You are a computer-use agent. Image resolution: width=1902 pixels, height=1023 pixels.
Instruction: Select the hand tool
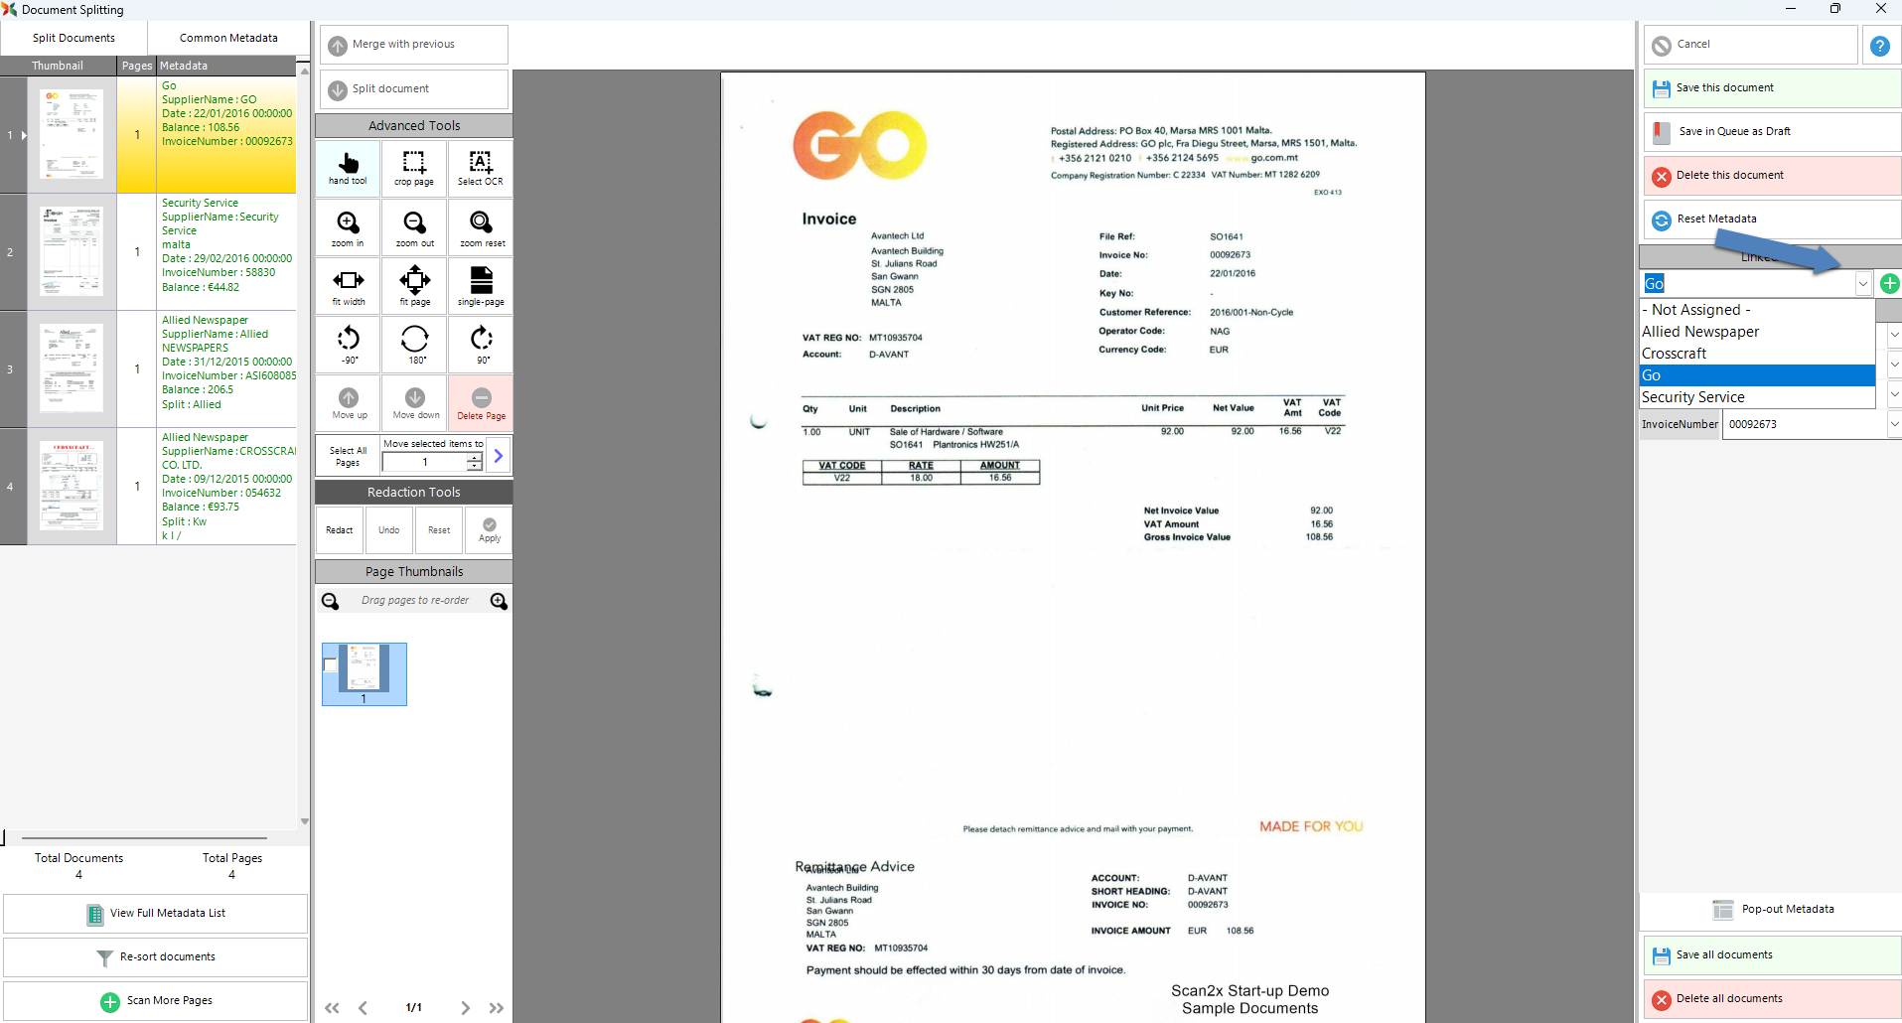click(348, 167)
